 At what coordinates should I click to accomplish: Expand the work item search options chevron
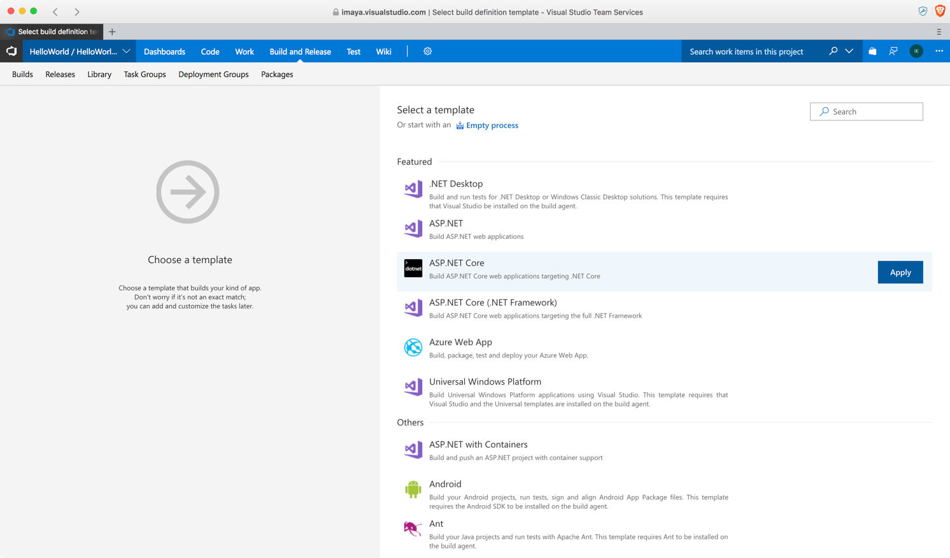pos(849,51)
